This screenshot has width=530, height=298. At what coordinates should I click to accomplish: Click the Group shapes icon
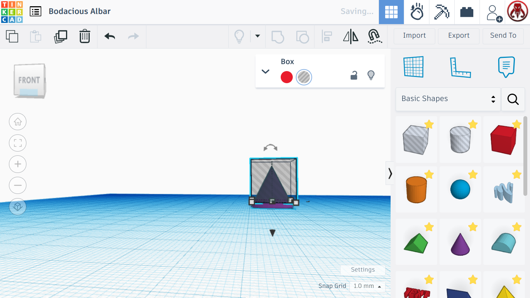(x=278, y=37)
